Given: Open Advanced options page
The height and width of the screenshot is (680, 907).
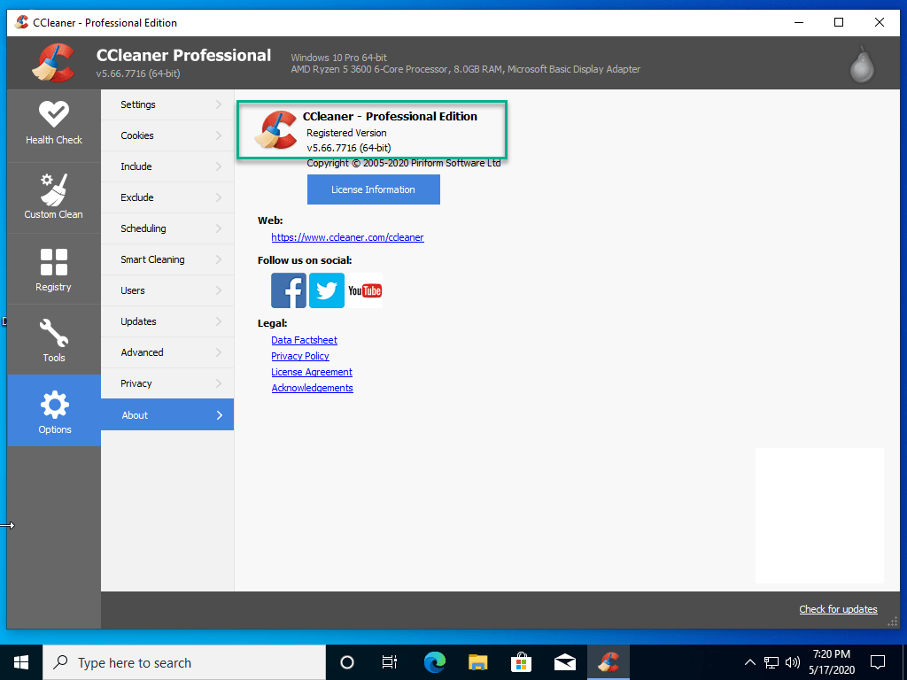Looking at the screenshot, I should pyautogui.click(x=167, y=352).
